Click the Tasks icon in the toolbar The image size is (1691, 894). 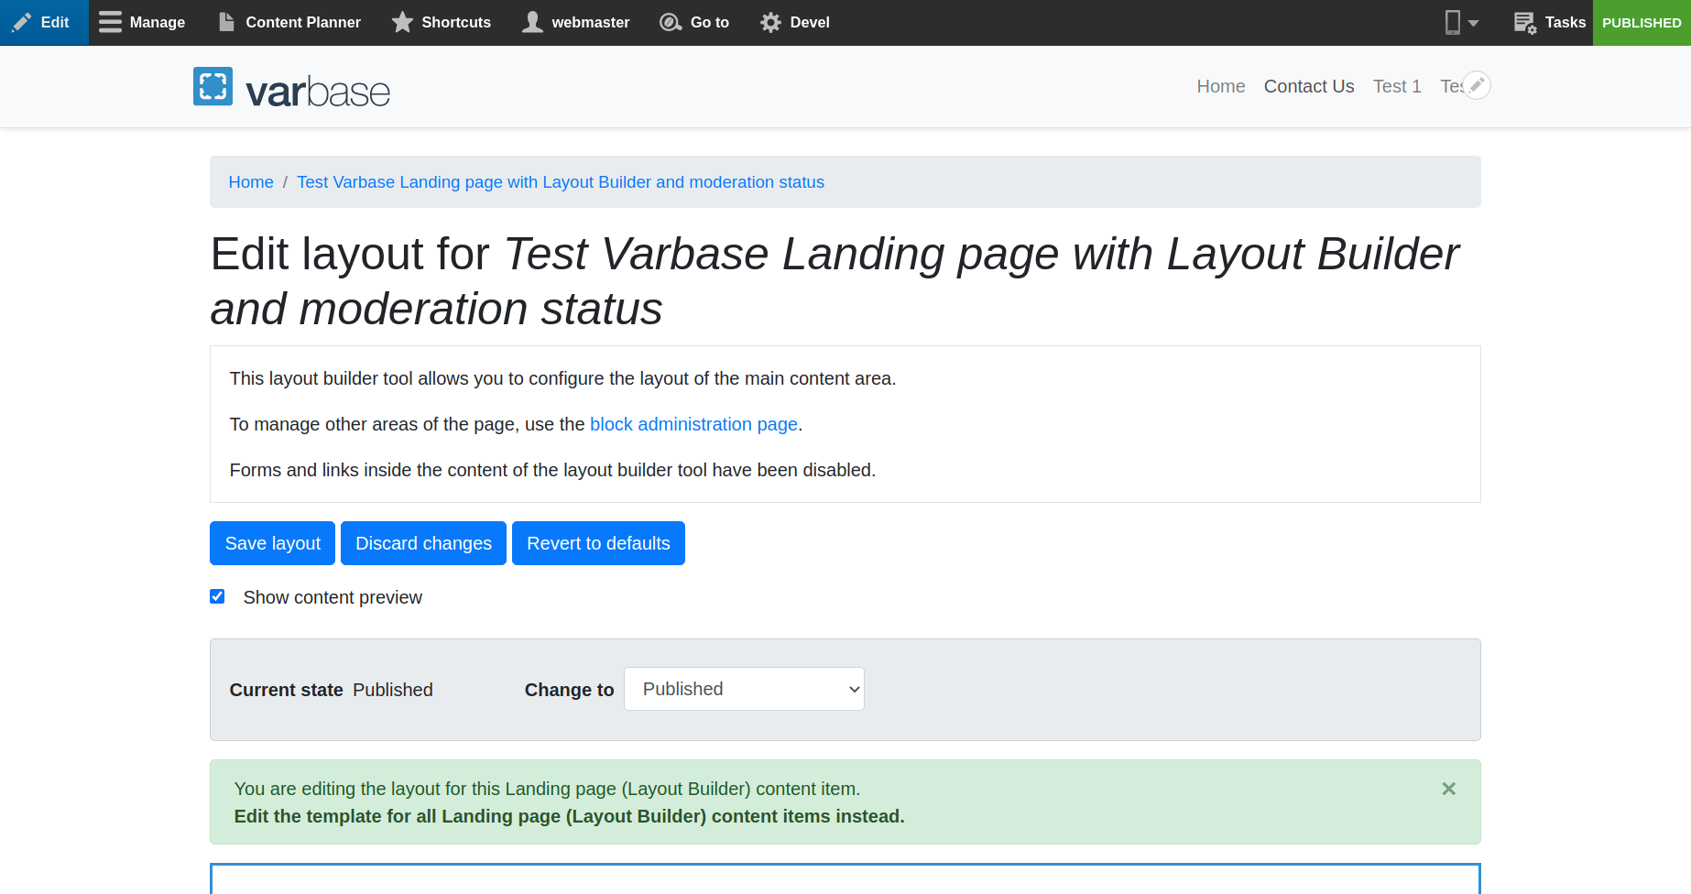pos(1525,22)
